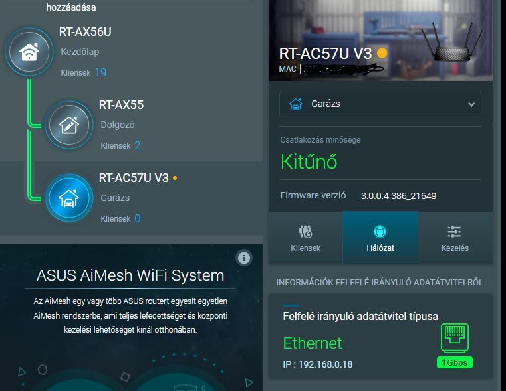506x391 pixels.
Task: Click the Garázs label under RT-AC57U V3
Action: tap(115, 198)
